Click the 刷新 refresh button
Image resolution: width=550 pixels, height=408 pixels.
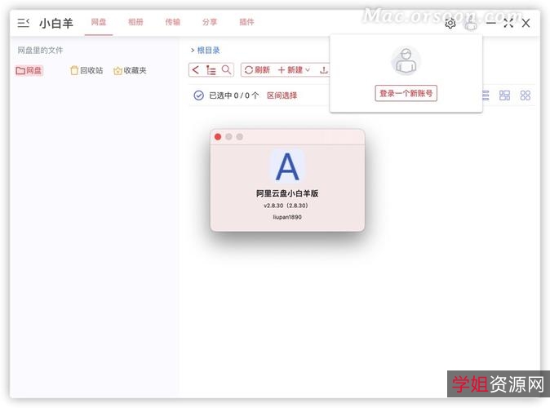[257, 70]
